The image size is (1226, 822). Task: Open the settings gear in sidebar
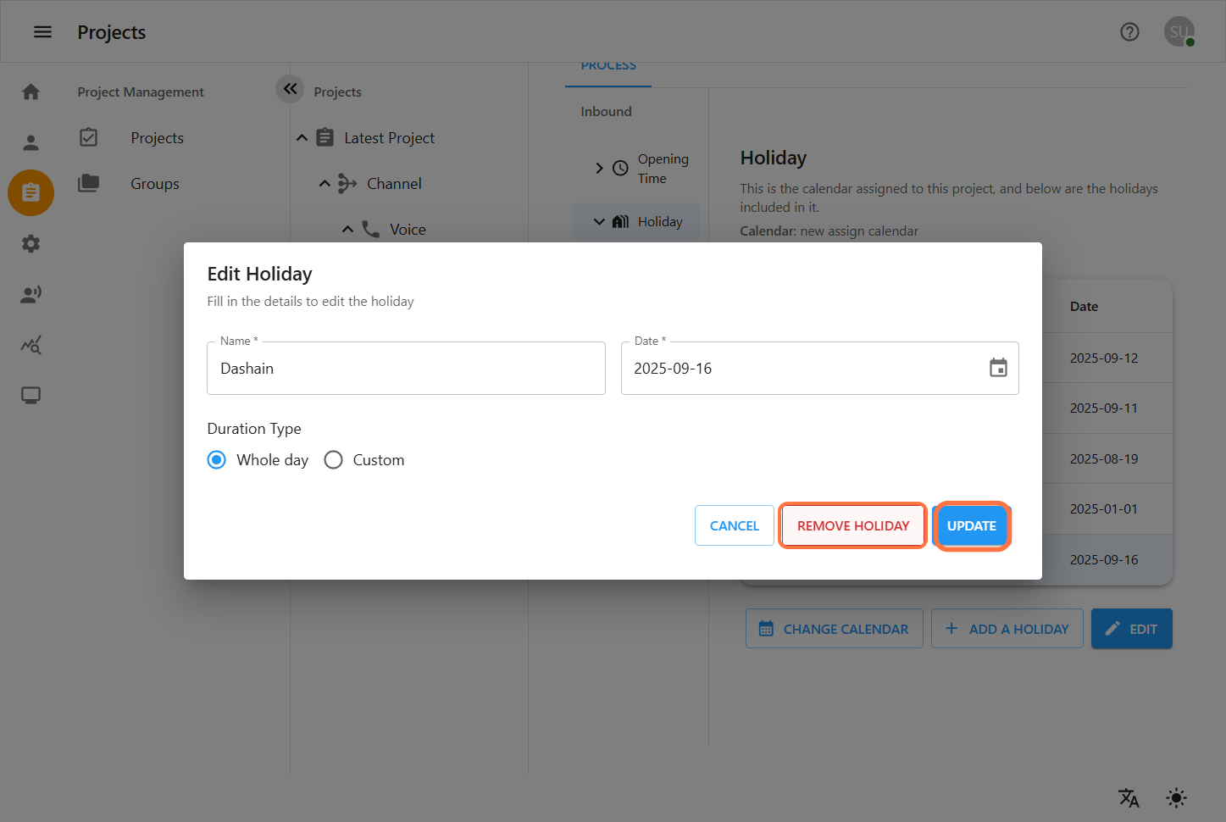click(x=31, y=244)
